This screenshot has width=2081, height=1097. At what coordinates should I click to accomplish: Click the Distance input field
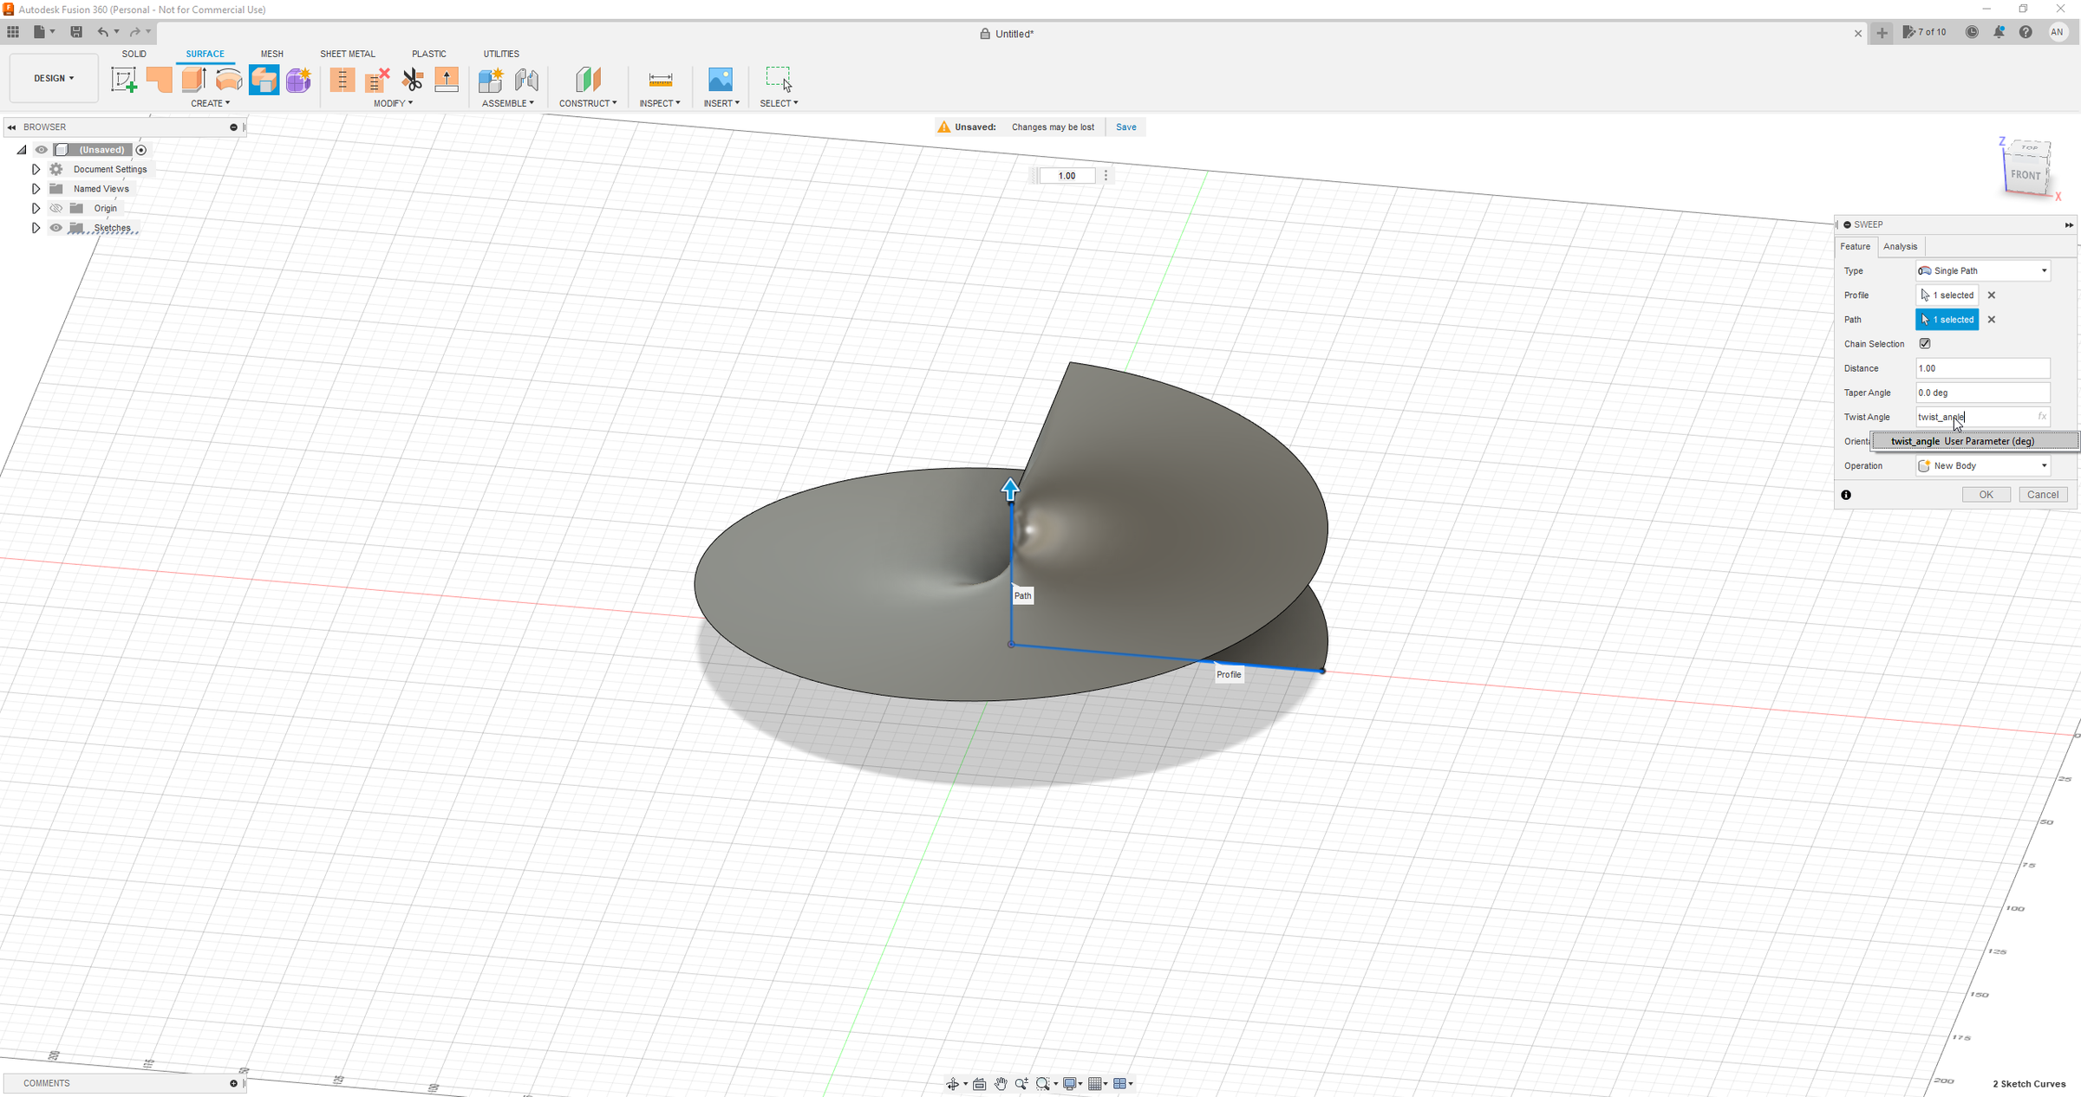coord(1981,368)
